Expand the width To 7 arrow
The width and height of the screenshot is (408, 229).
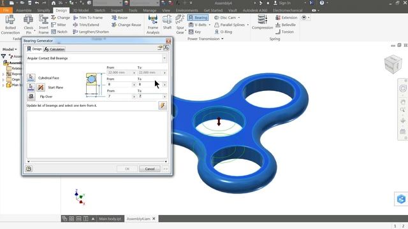click(164, 96)
